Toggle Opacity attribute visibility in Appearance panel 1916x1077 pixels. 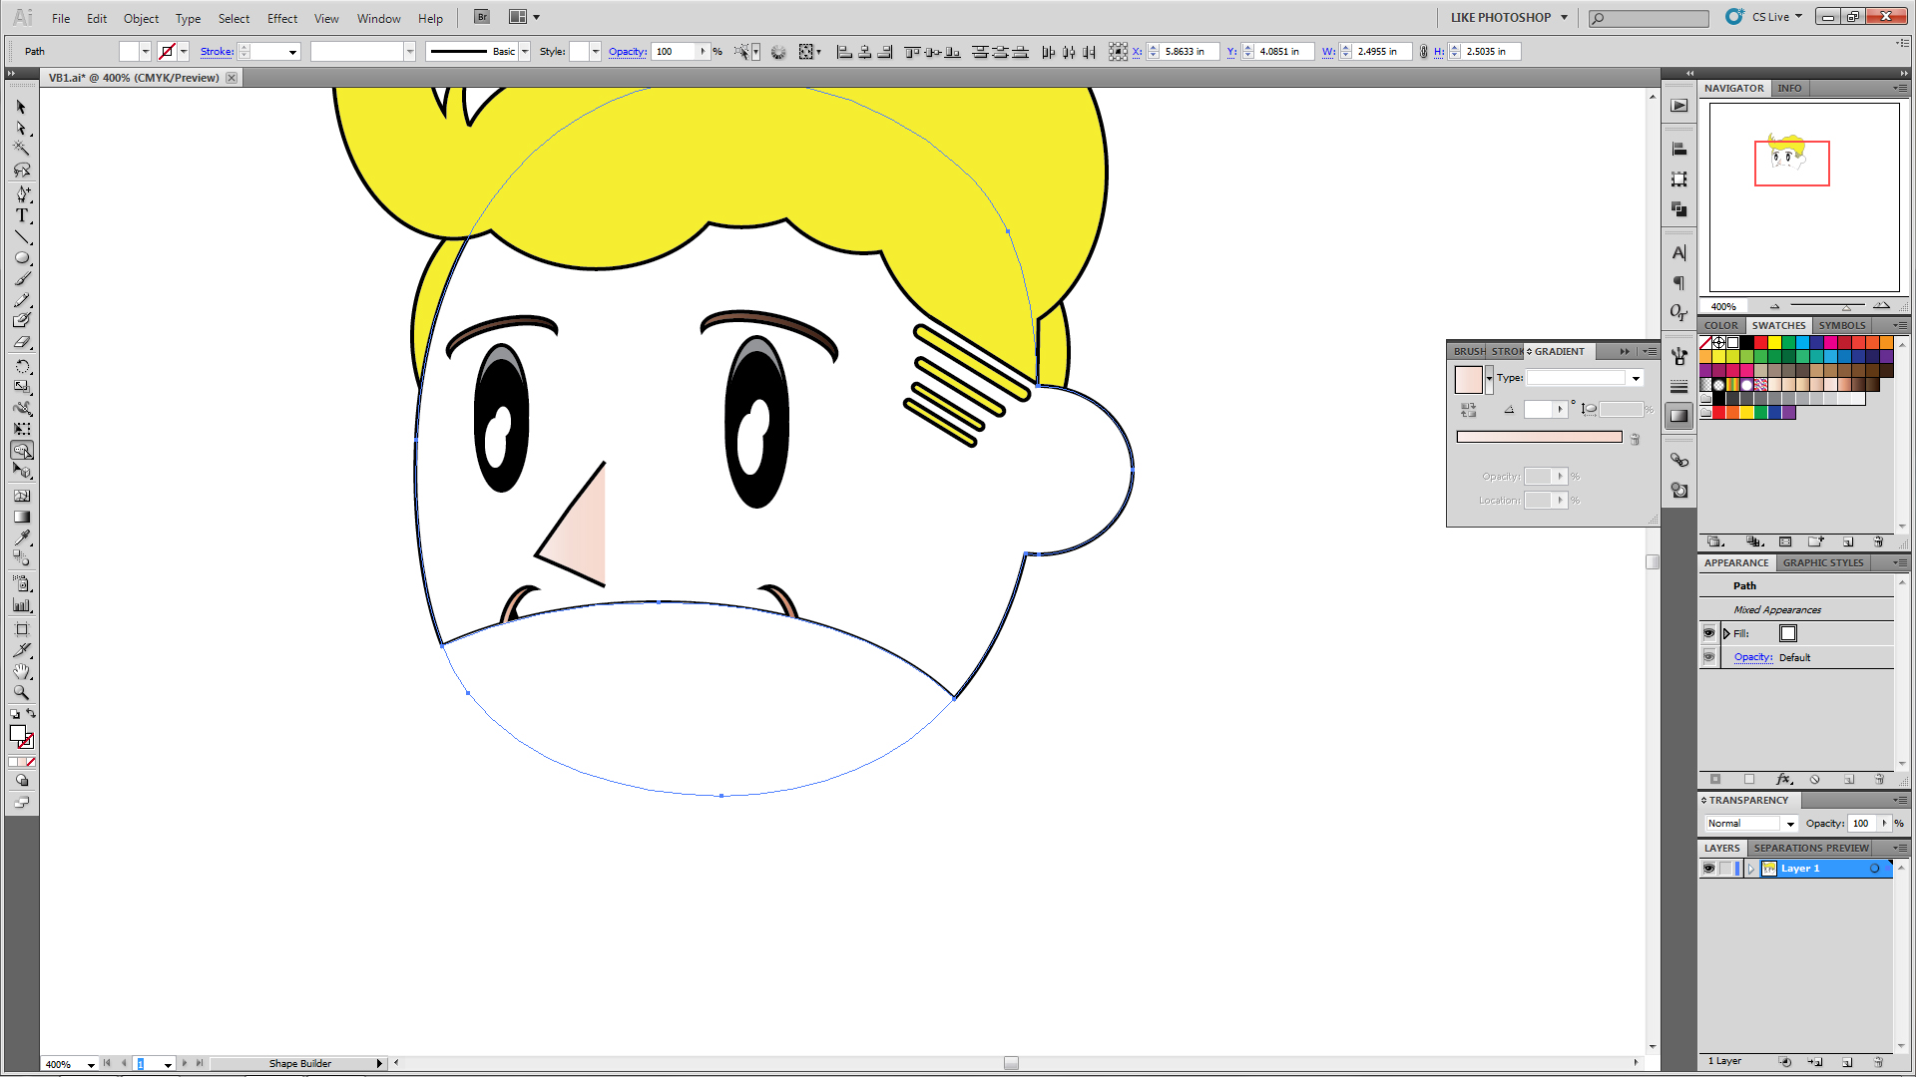coord(1708,657)
